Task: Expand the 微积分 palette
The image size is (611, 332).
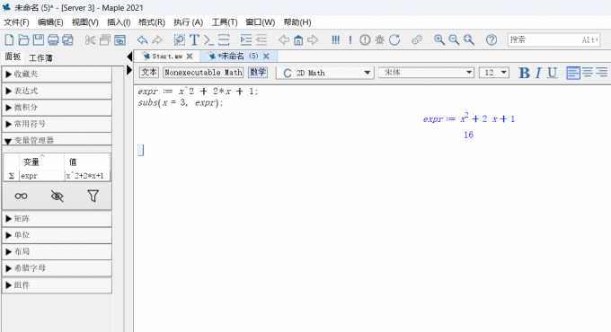Action: pyautogui.click(x=57, y=108)
